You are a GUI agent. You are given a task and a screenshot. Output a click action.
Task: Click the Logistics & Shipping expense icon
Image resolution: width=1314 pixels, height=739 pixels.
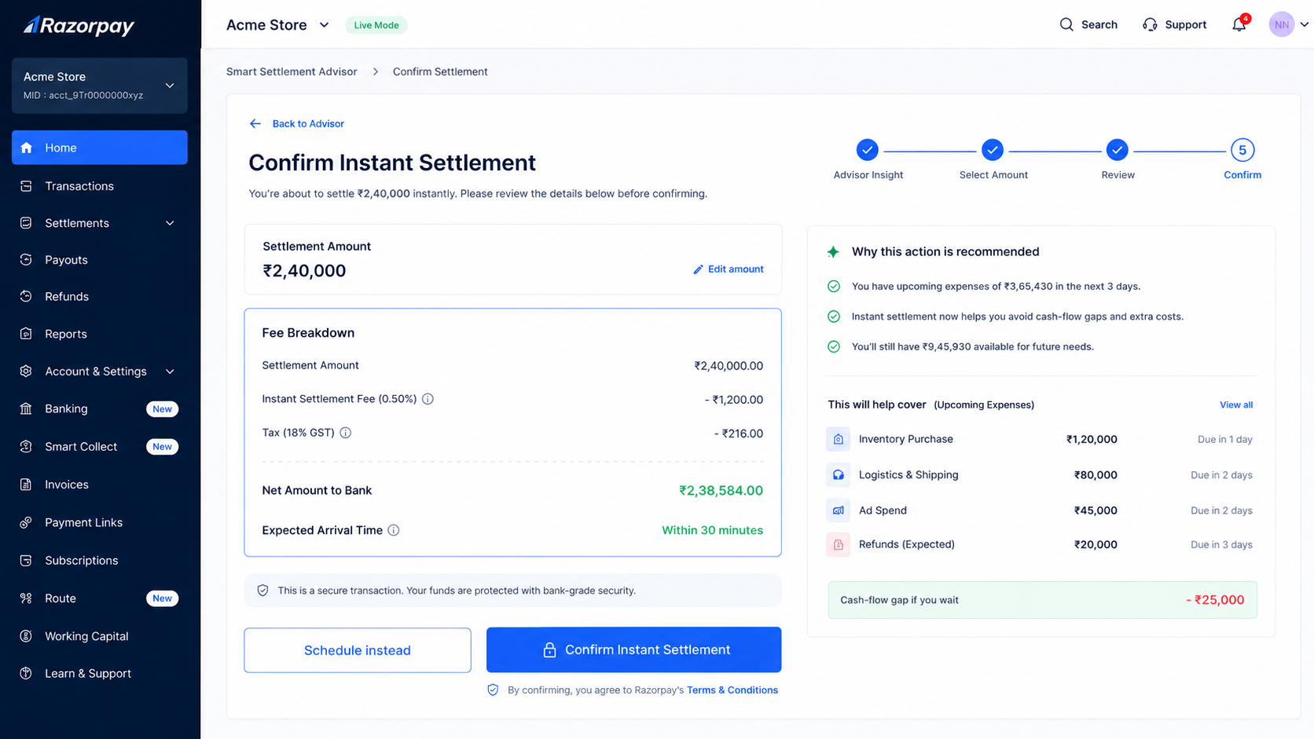(x=839, y=475)
